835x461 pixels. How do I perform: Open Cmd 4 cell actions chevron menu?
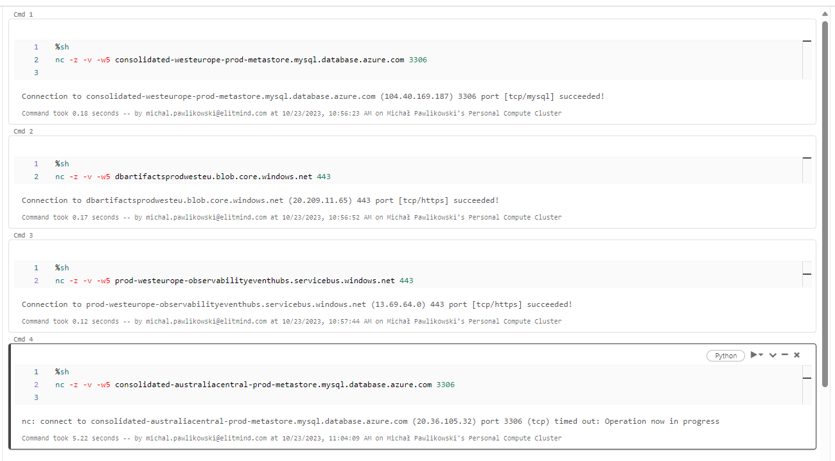coord(773,355)
